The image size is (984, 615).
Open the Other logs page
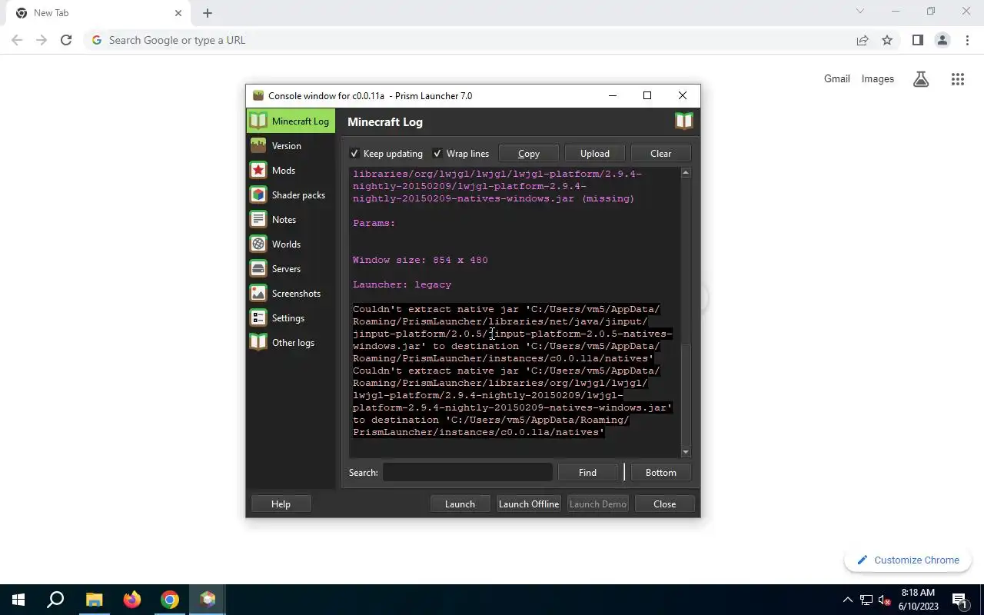(291, 342)
